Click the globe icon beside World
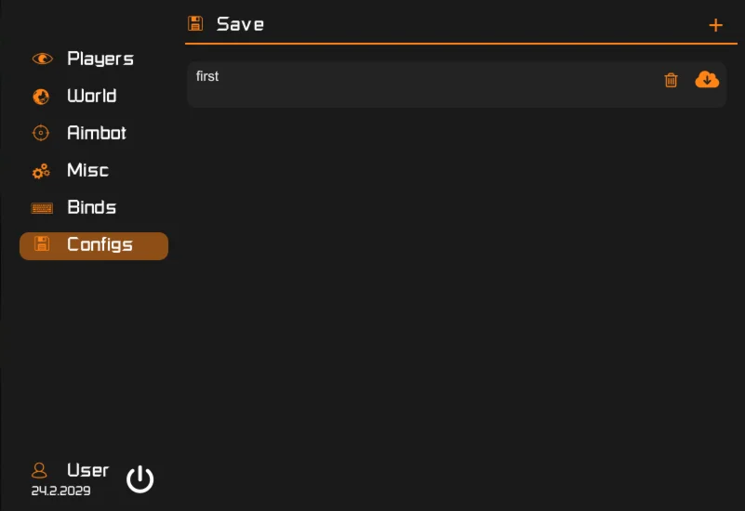This screenshot has height=511, width=745. point(41,97)
